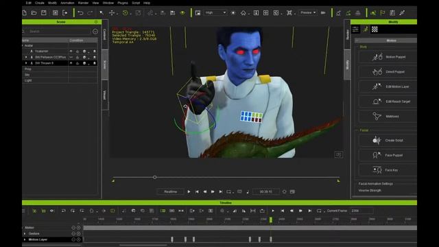Click the New Project icon

[25, 13]
